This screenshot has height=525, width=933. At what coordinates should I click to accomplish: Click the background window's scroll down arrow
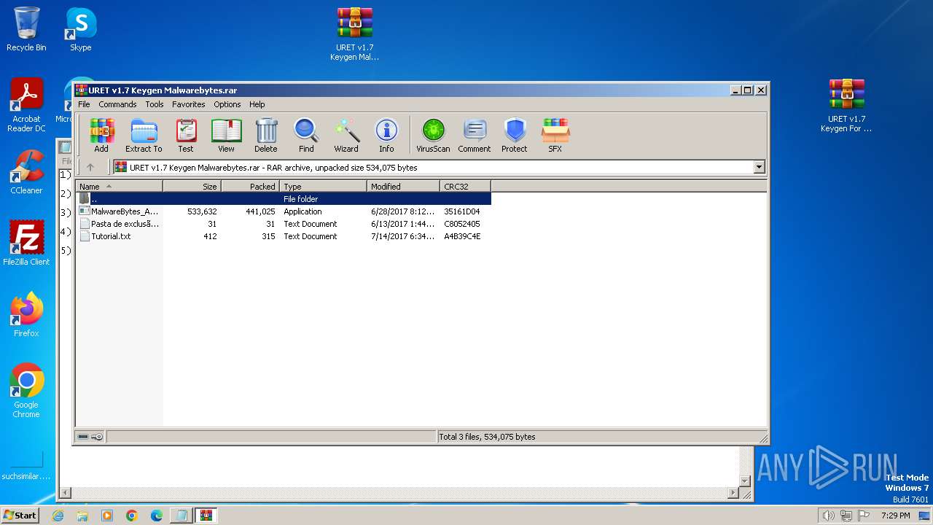[x=745, y=481]
